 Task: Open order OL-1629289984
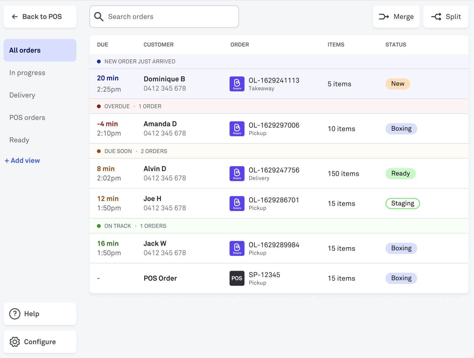pyautogui.click(x=274, y=245)
